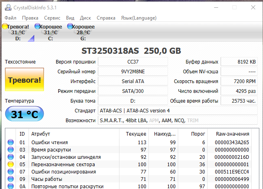The height and width of the screenshot is (189, 263).
Task: Switch to drive G: Хорошее 28 °C tab
Action: coord(83,32)
